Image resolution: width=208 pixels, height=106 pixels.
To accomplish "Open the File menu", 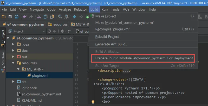I will tap(4, 9).
